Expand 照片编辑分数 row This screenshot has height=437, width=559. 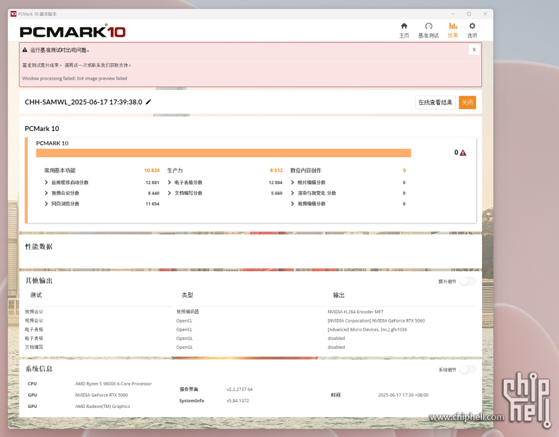[292, 182]
